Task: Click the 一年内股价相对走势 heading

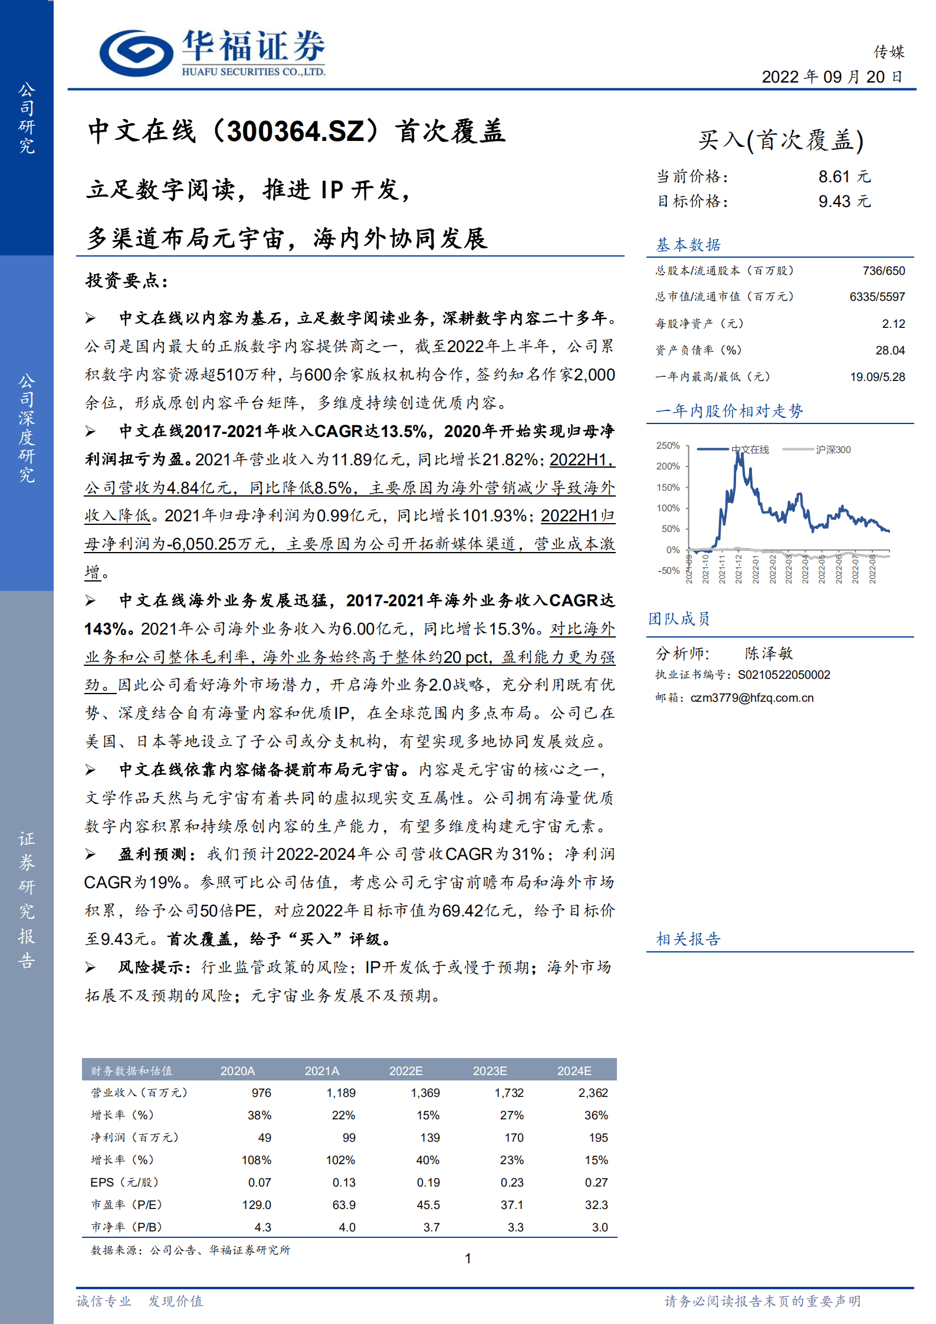Action: 730,411
